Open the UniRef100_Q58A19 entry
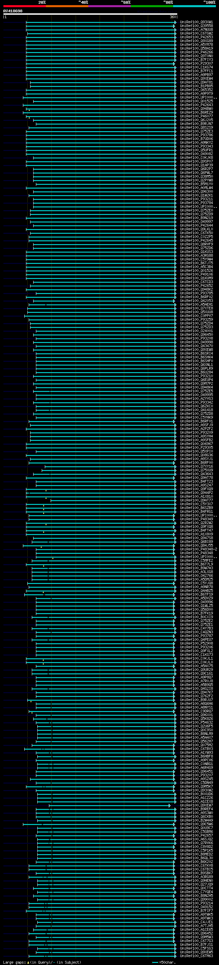Viewport: 219px width, 965px height. pos(196,48)
